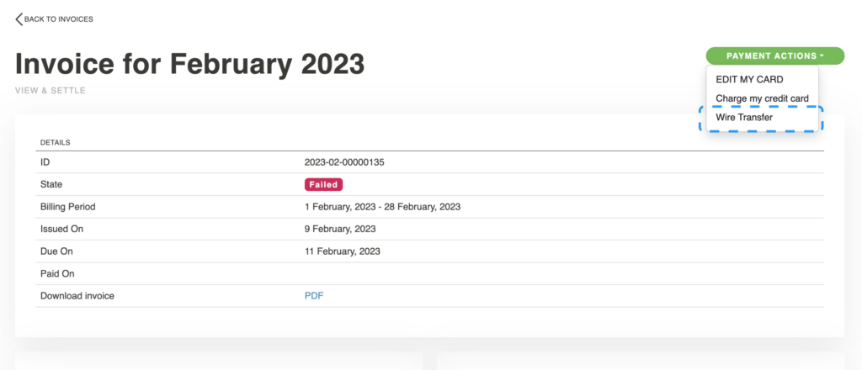
Task: Click the due date 11 February, 2023
Action: (x=343, y=251)
